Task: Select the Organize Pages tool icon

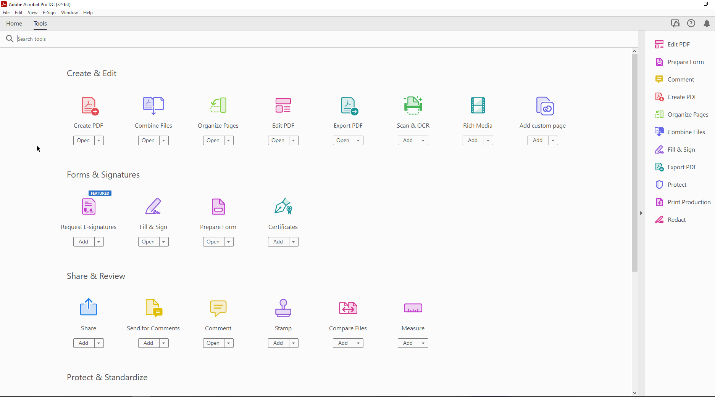Action: 218,106
